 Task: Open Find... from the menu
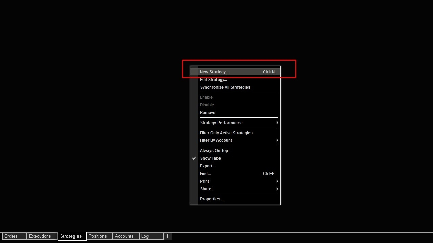pyautogui.click(x=235, y=174)
